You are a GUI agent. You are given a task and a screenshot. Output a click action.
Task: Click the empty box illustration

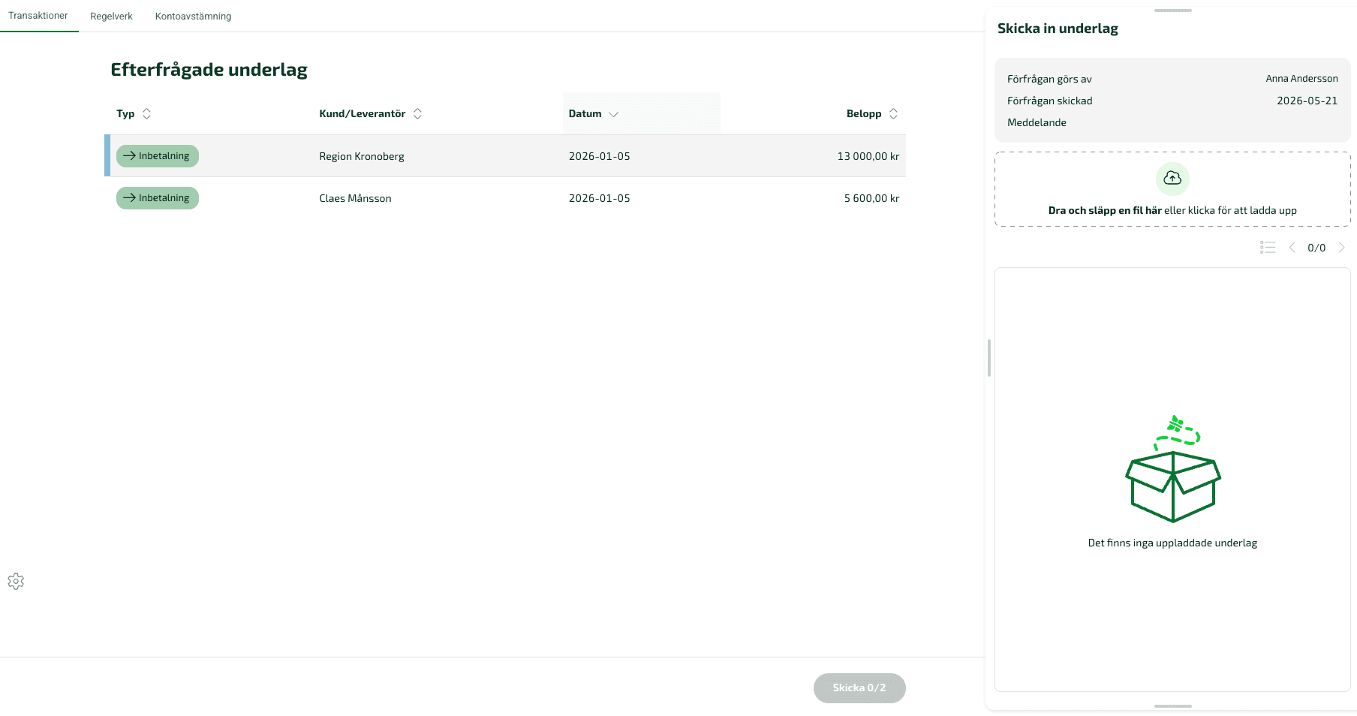(1173, 469)
